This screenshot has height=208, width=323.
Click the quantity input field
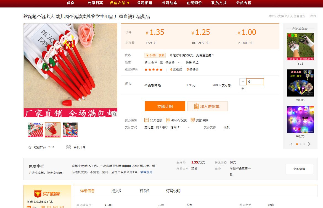255,82
